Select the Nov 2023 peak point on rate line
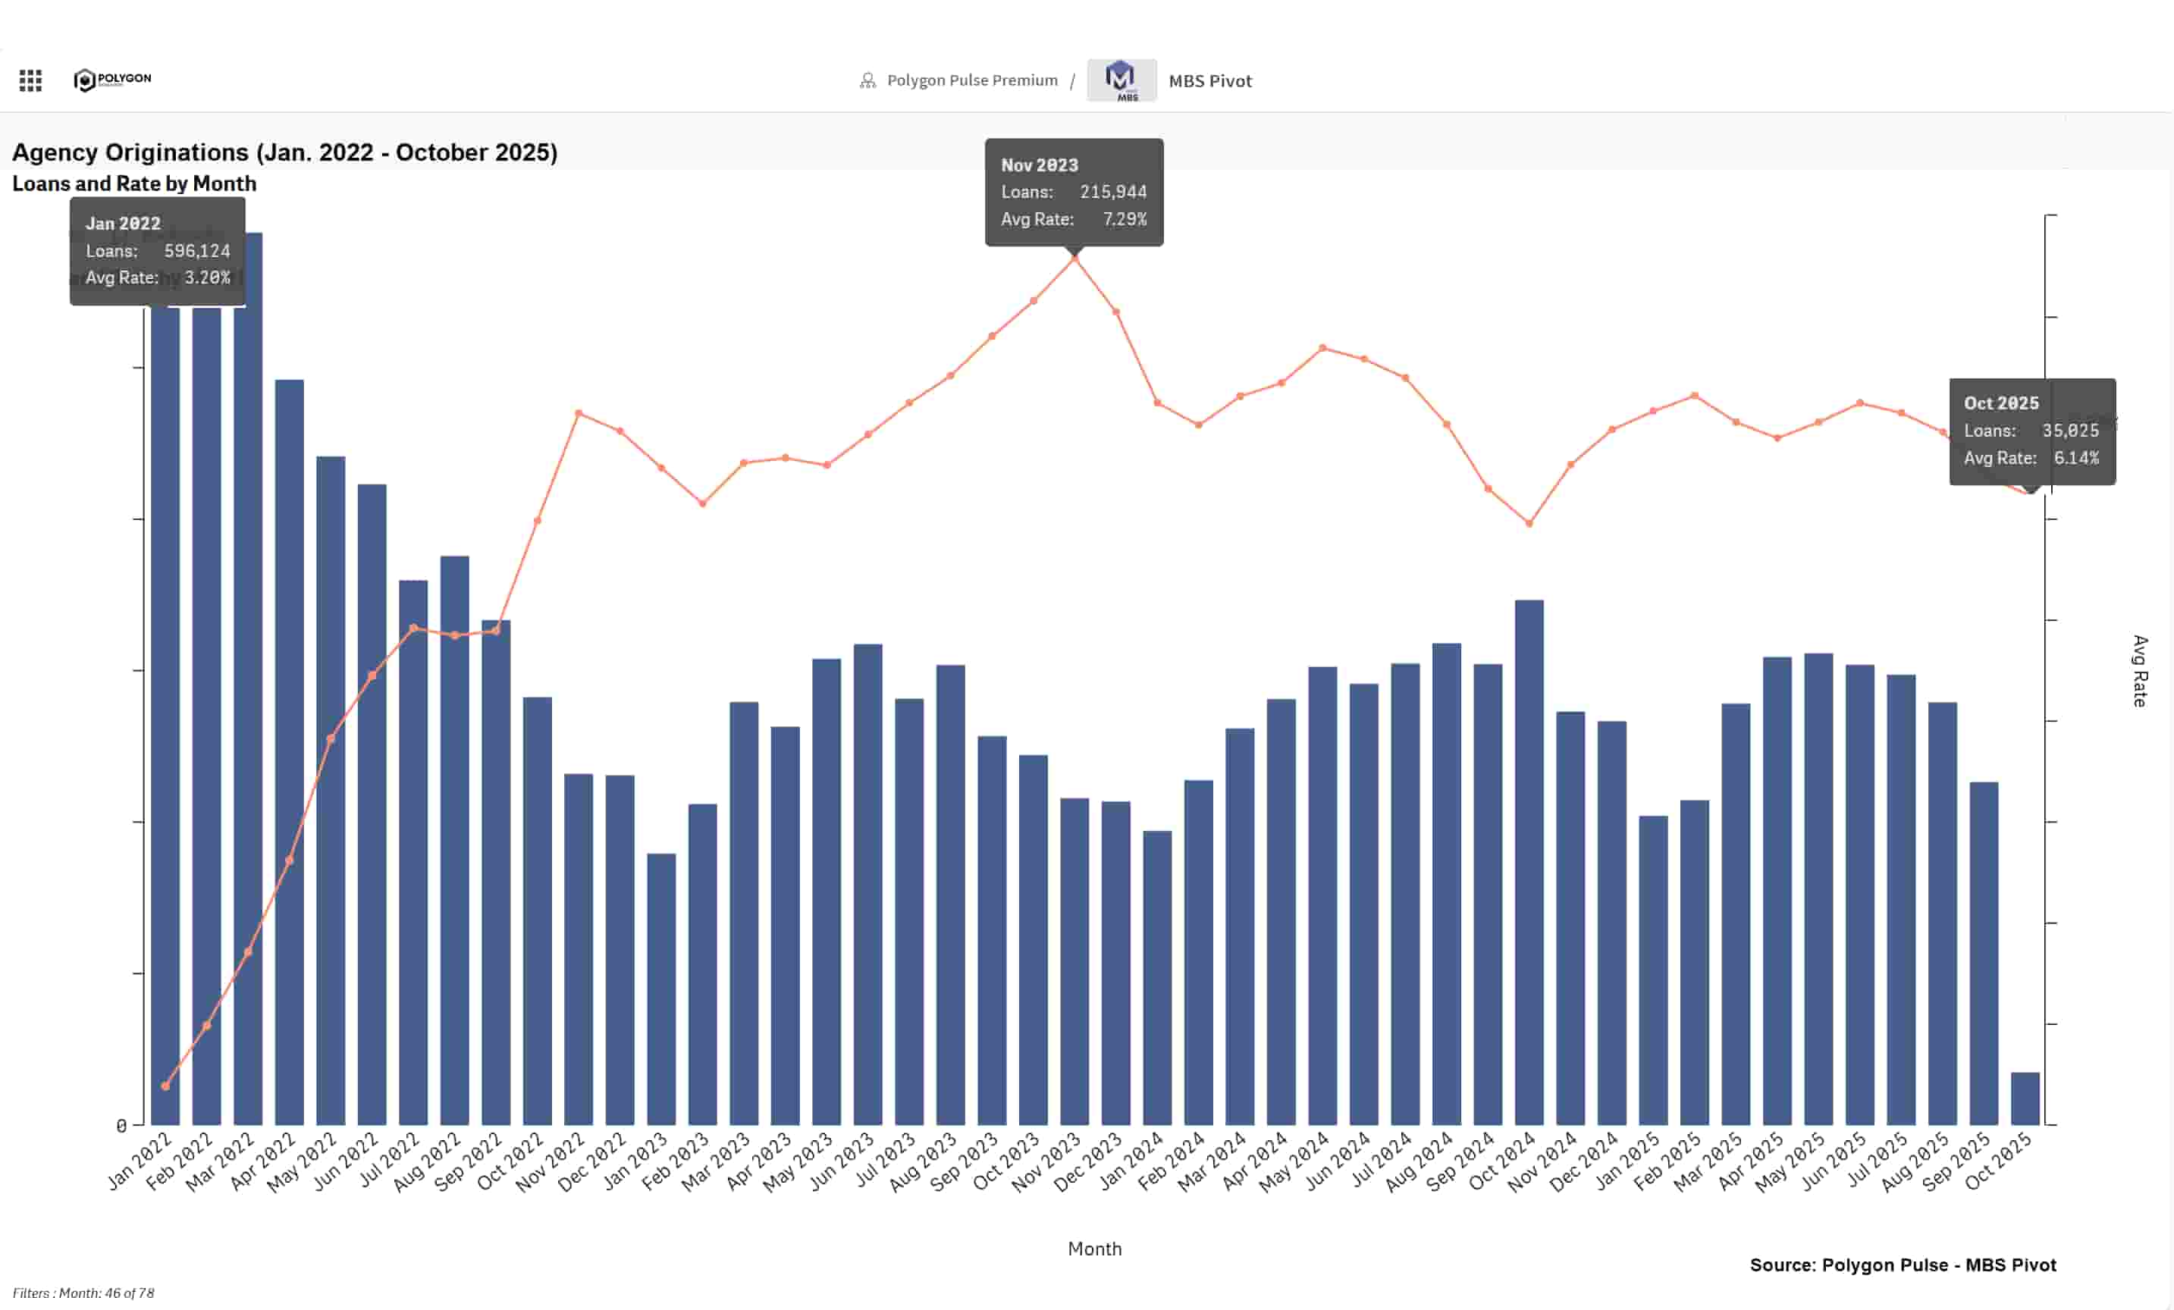The height and width of the screenshot is (1310, 2174). click(1074, 259)
